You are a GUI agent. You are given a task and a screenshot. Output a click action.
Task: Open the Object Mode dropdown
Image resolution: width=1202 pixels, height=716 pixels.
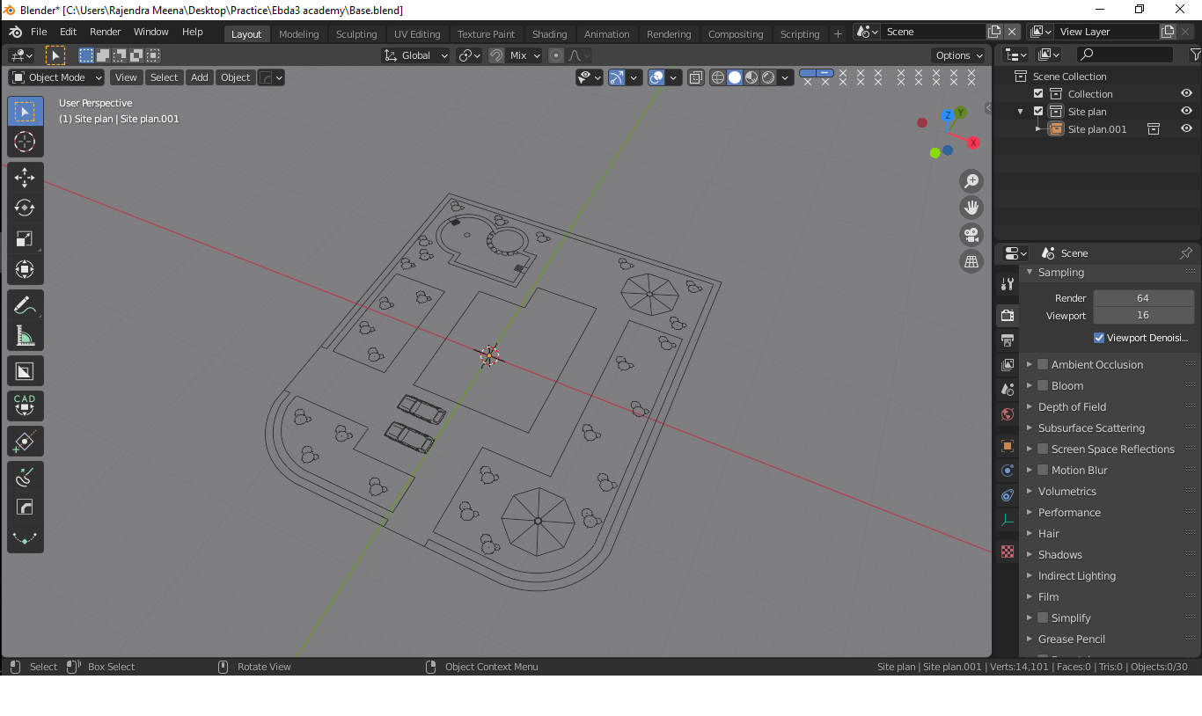[56, 77]
